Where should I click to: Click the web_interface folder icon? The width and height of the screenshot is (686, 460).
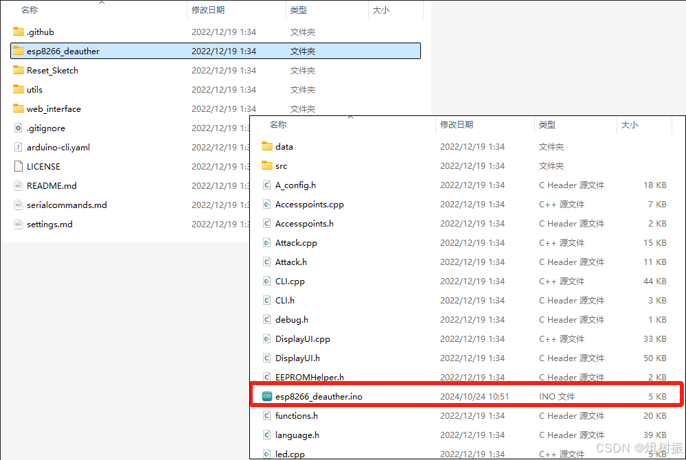[19, 108]
